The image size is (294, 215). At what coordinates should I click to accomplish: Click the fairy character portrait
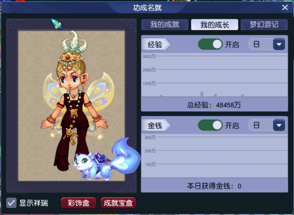[75, 101]
